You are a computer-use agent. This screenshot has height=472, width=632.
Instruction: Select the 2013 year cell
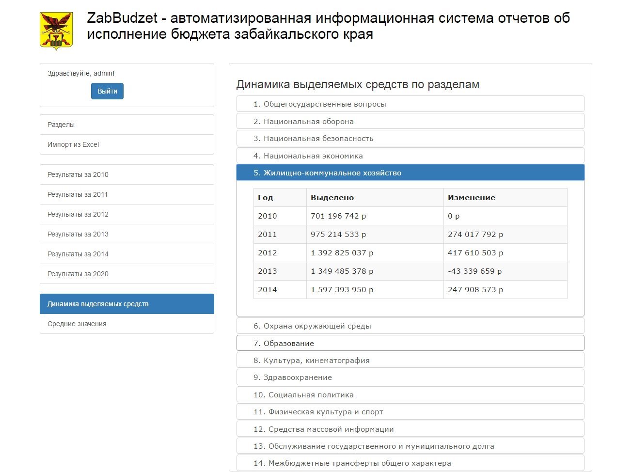[x=280, y=271]
